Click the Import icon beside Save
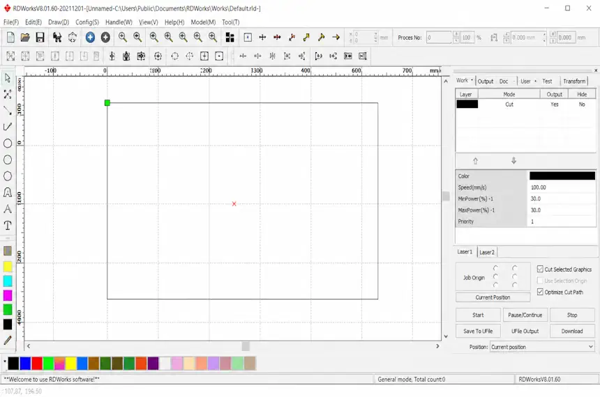Image resolution: width=600 pixels, height=397 pixels. pyautogui.click(x=57, y=37)
